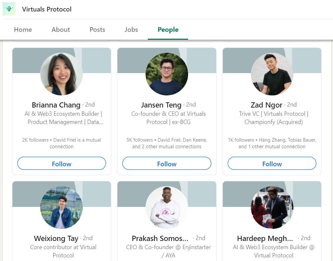The image size is (333, 261).
Task: View Weixiong Tay's profile picture
Action: (61, 208)
